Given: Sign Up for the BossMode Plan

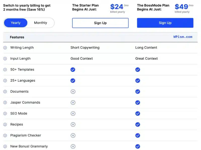Looking at the screenshot, I should coord(165,23).
